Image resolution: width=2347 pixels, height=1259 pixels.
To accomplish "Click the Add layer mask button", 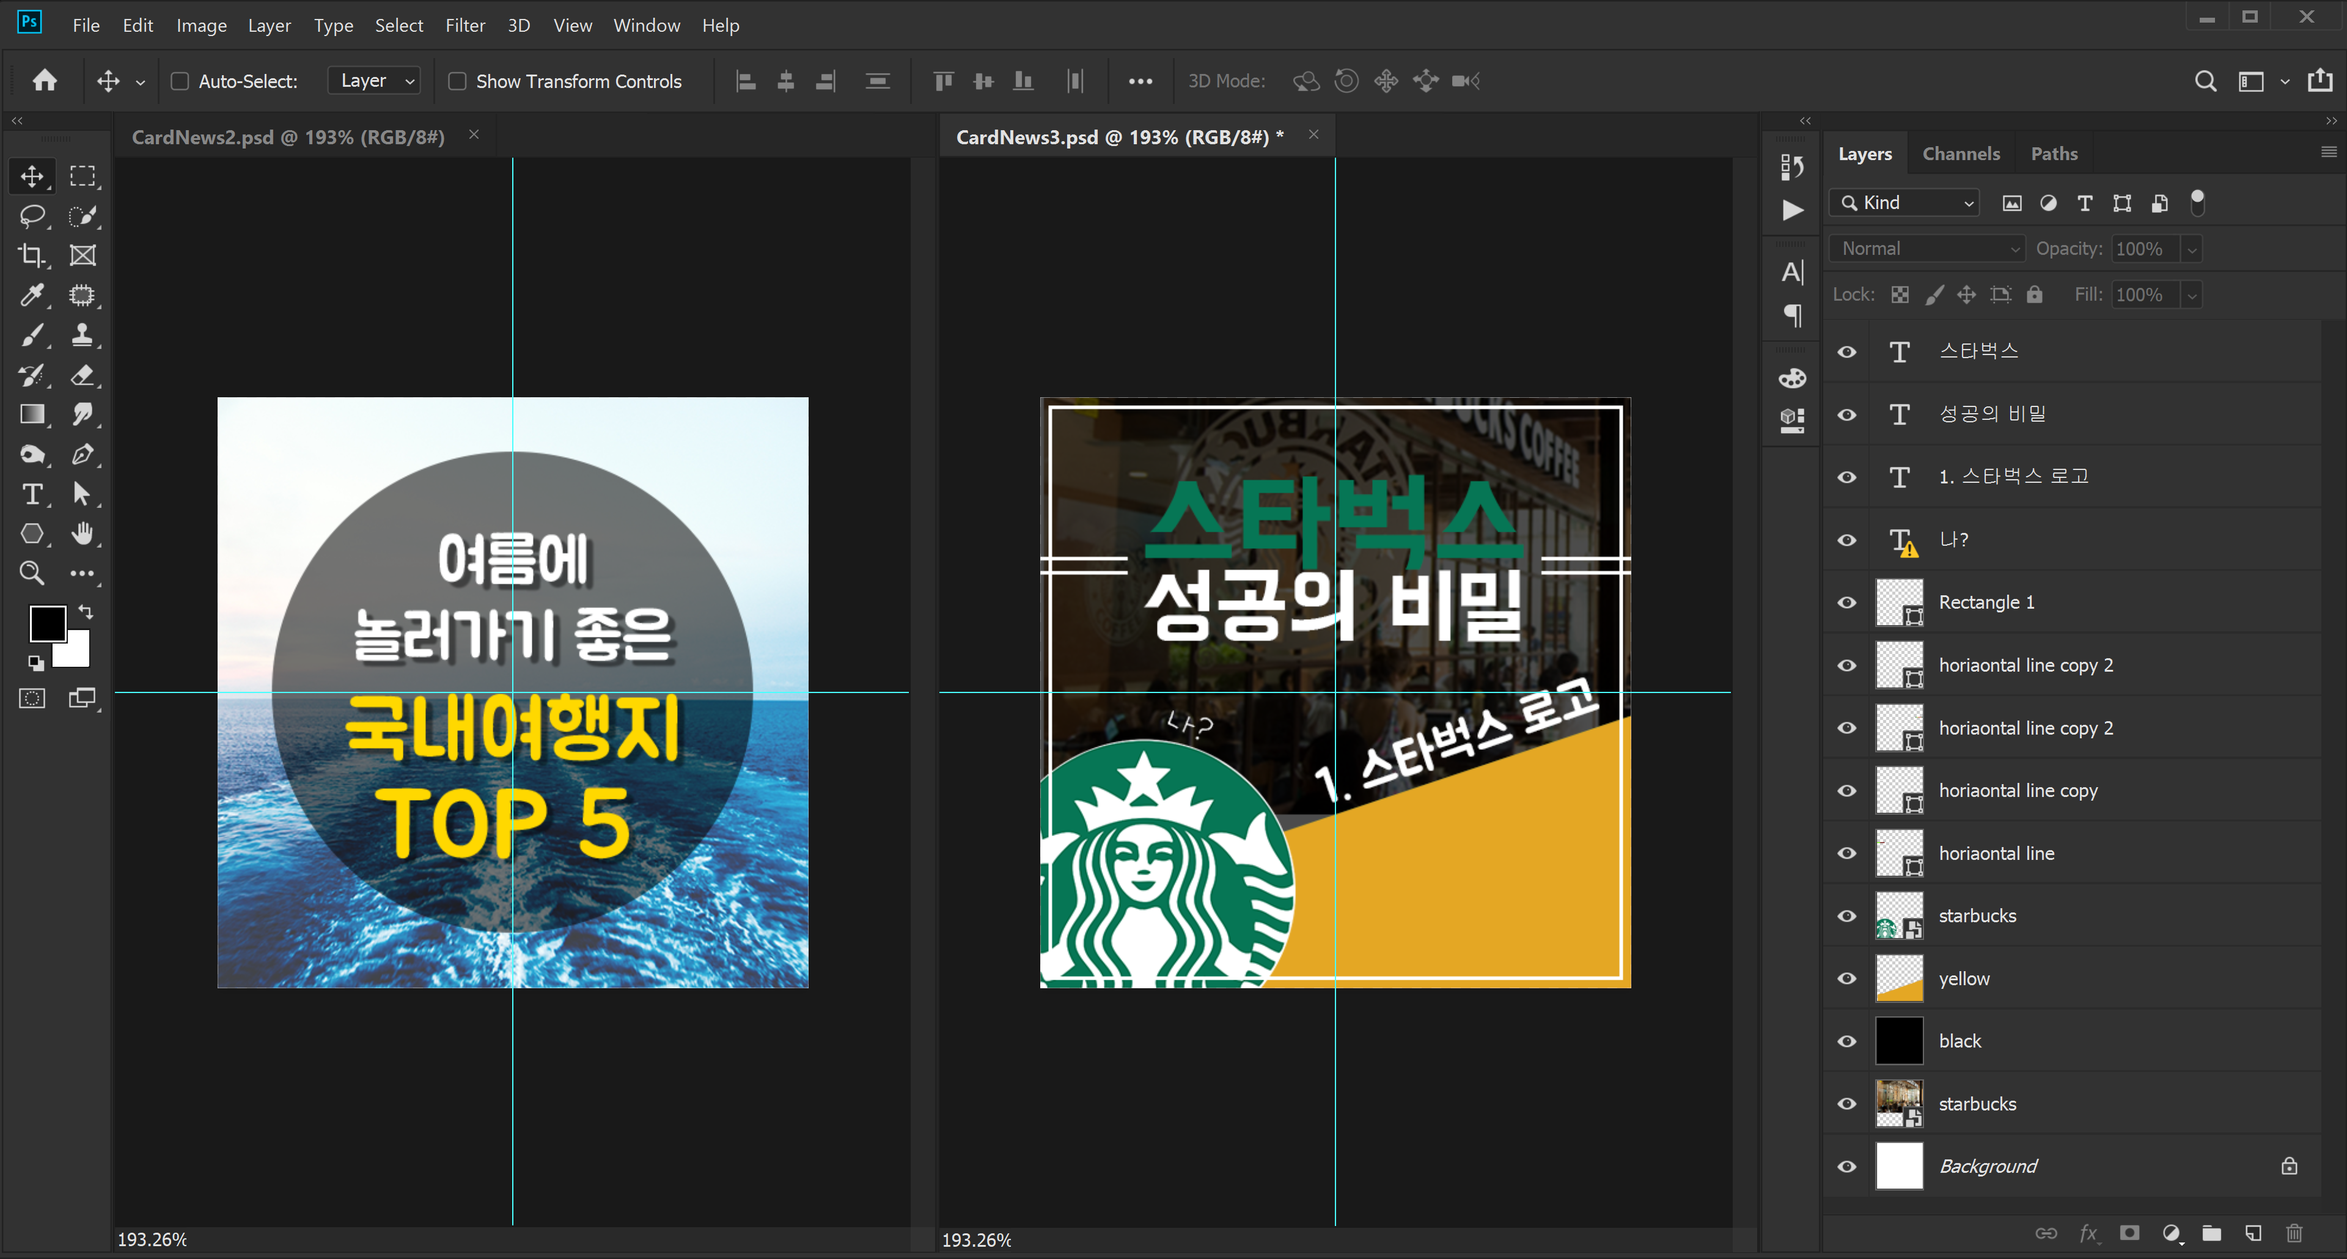I will click(x=2129, y=1233).
